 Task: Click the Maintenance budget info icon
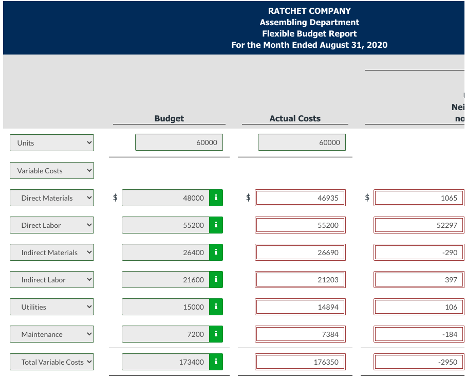pyautogui.click(x=216, y=334)
